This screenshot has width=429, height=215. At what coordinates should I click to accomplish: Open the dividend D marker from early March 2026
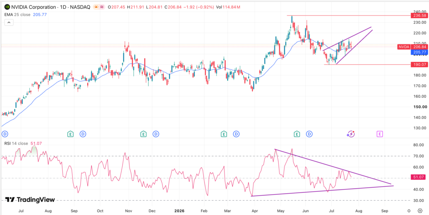click(236, 134)
